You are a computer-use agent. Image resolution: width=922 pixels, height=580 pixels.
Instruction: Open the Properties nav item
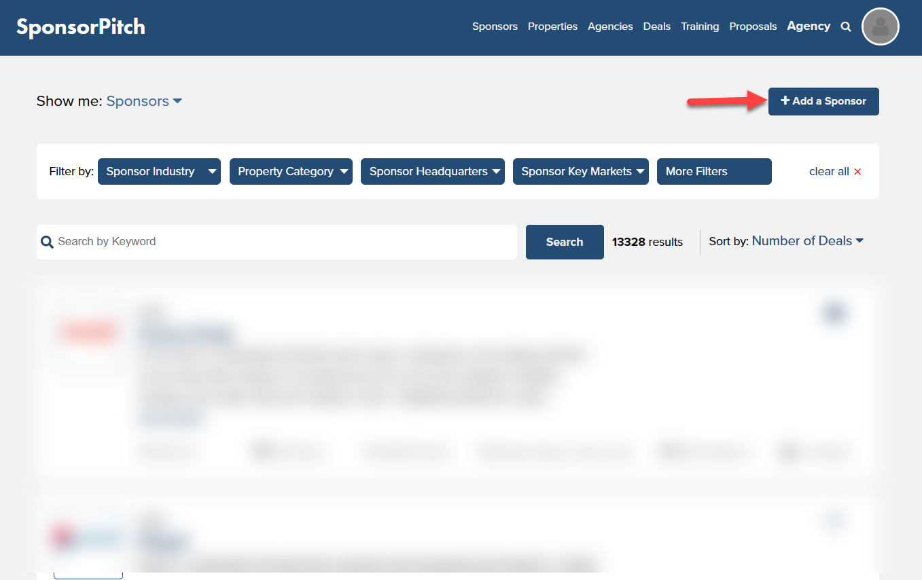[552, 26]
